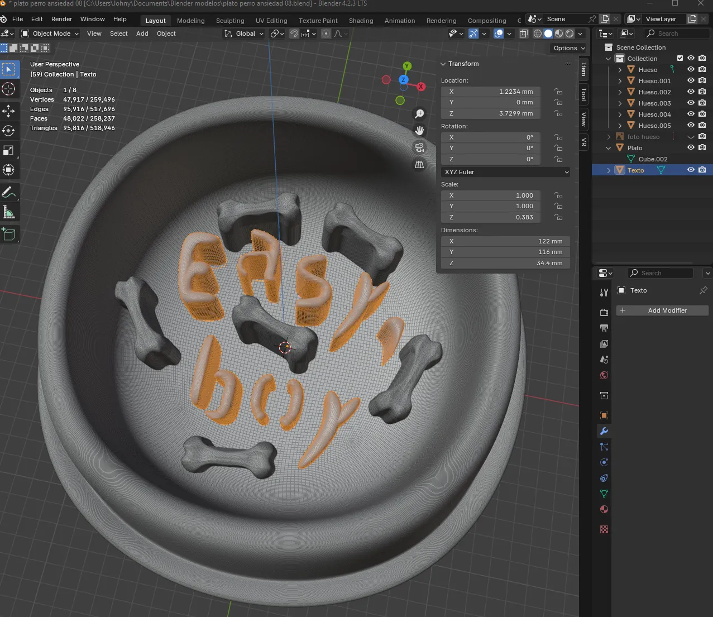Open the Object menu
This screenshot has height=617, width=713.
point(166,34)
